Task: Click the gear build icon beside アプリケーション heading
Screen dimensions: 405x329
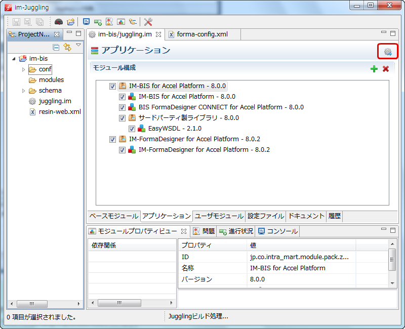Action: (388, 52)
